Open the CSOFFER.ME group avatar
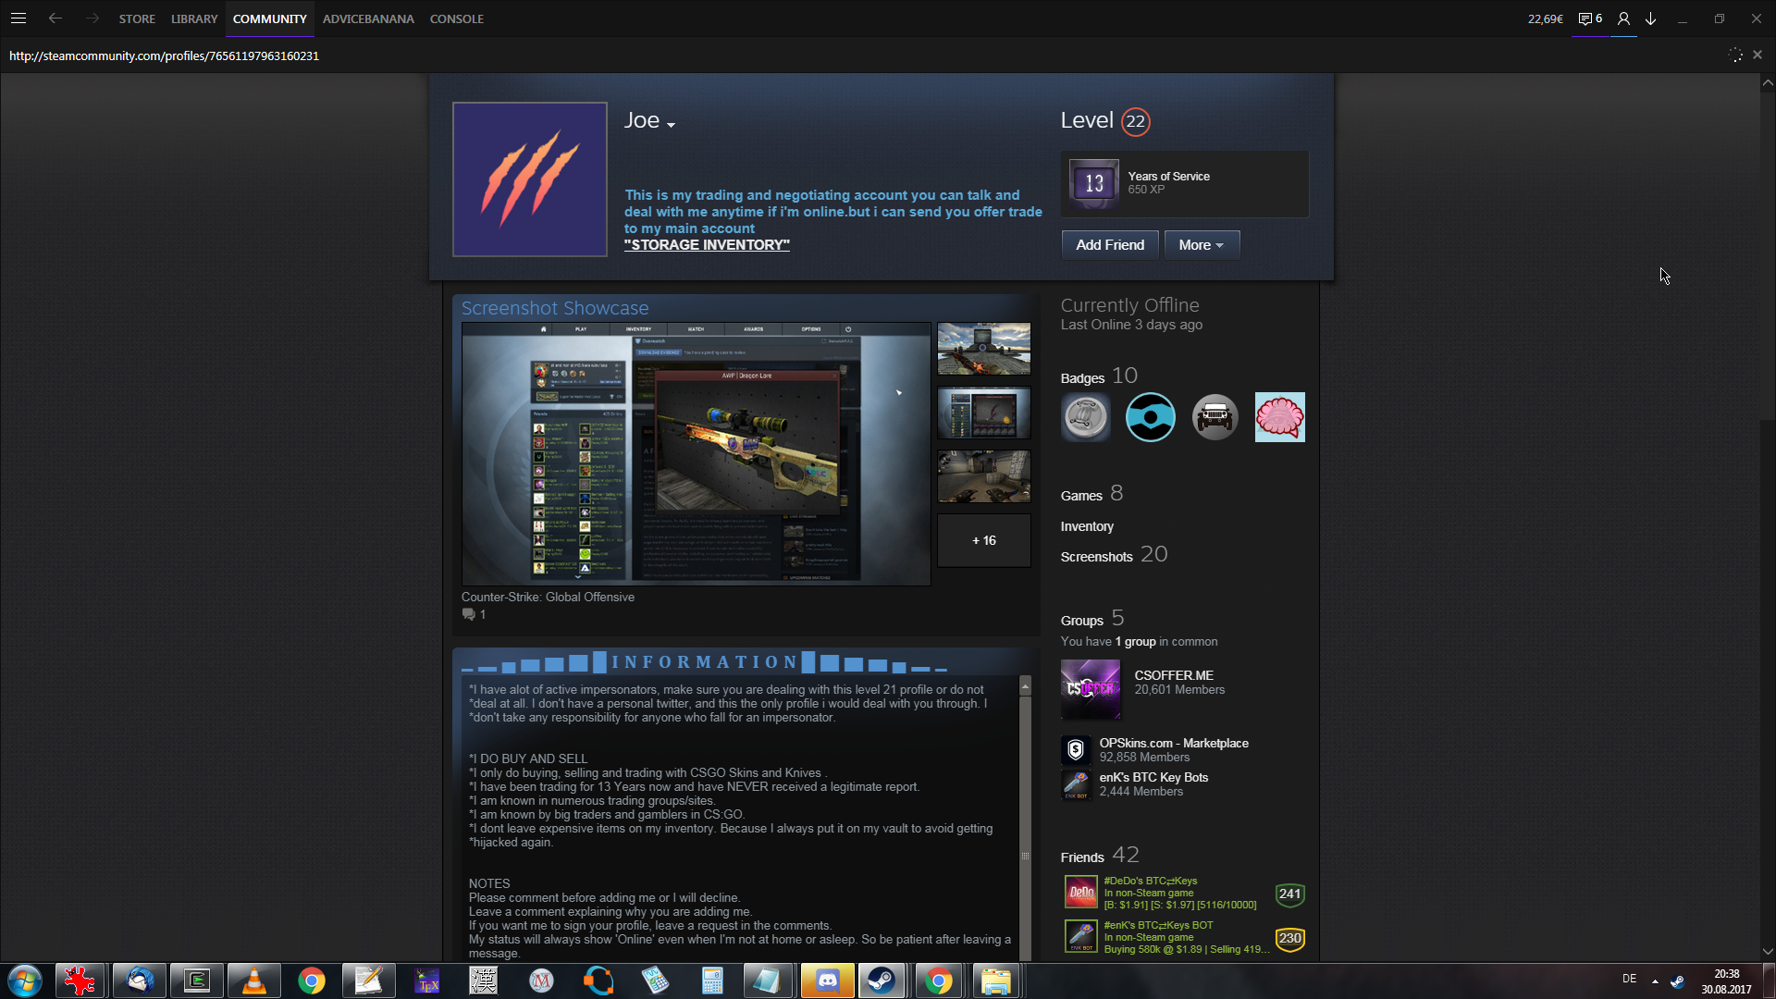 (1090, 689)
